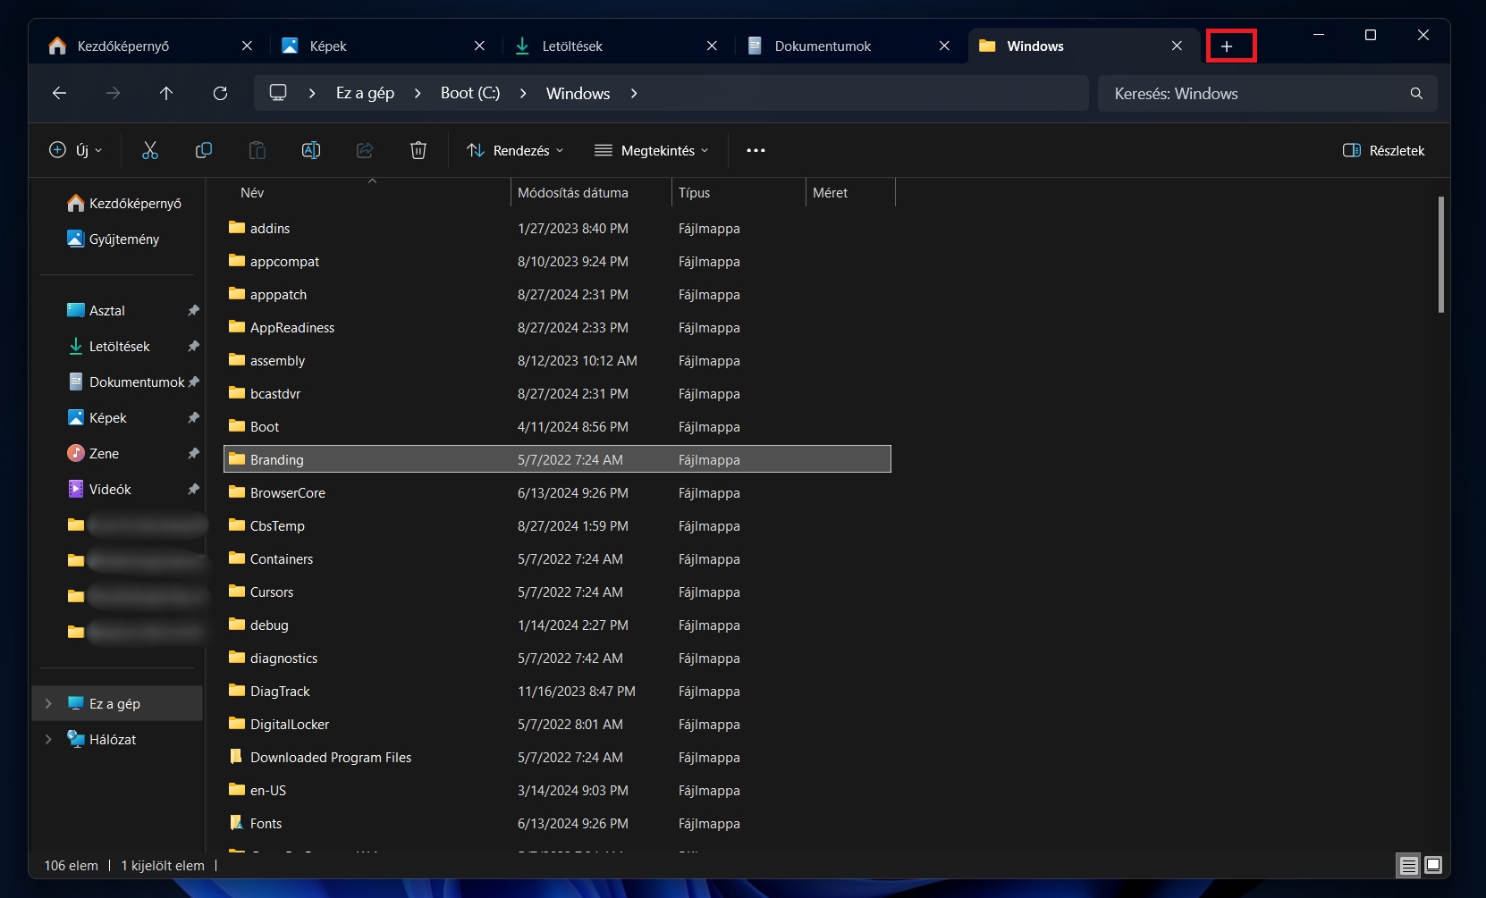Click the Ez a gép breadcrumb
The height and width of the screenshot is (898, 1486).
pos(365,93)
